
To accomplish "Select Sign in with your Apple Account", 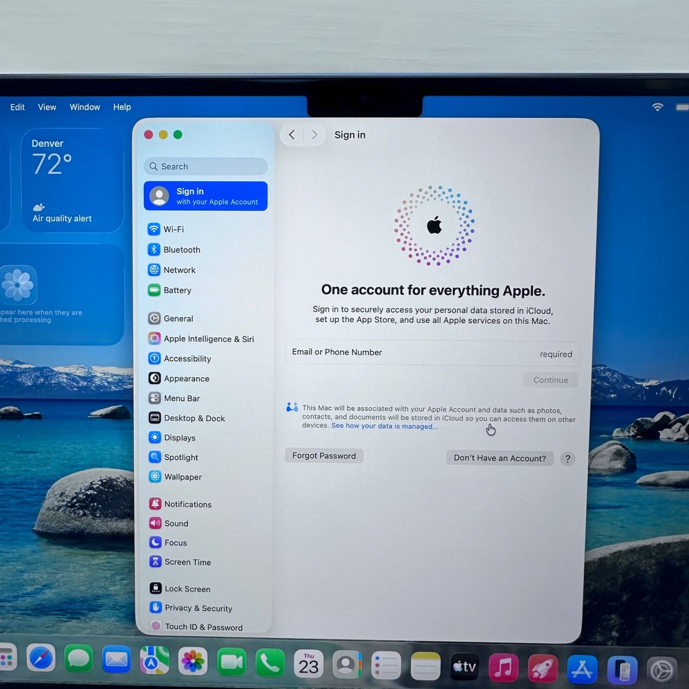I will point(206,196).
